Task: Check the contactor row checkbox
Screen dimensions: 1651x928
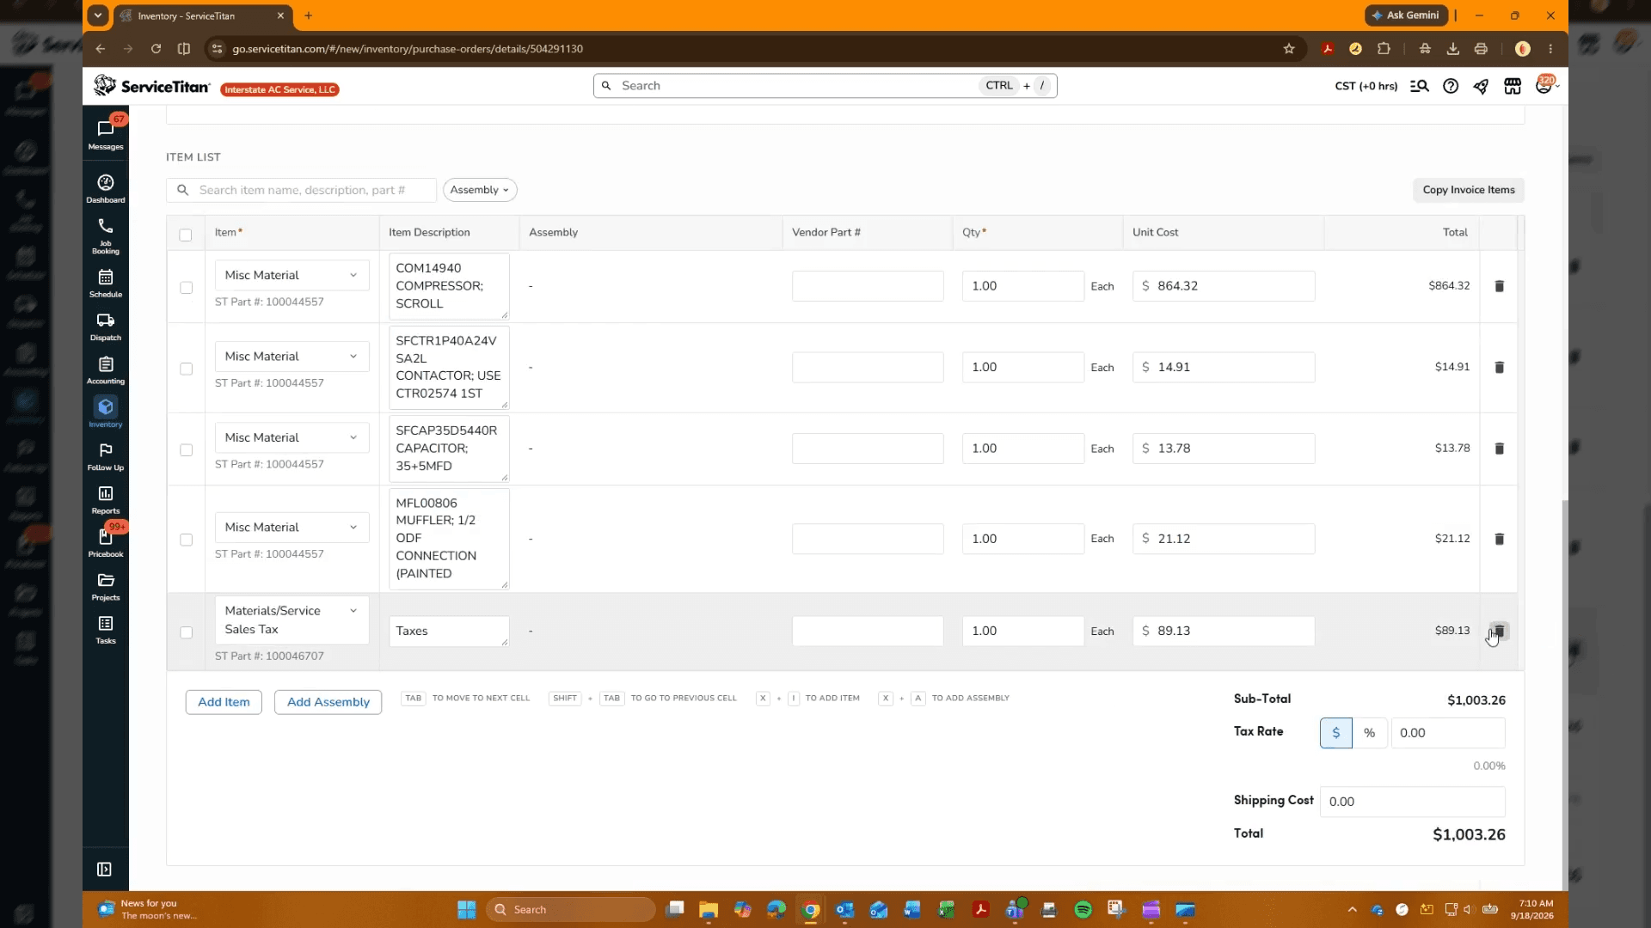Action: coord(186,369)
